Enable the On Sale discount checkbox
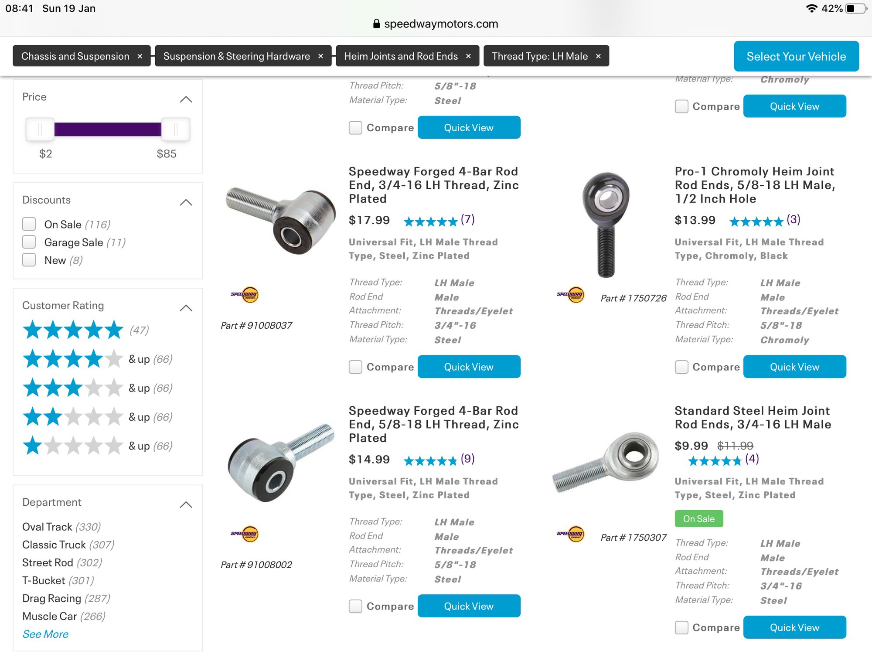The image size is (872, 654). [29, 224]
